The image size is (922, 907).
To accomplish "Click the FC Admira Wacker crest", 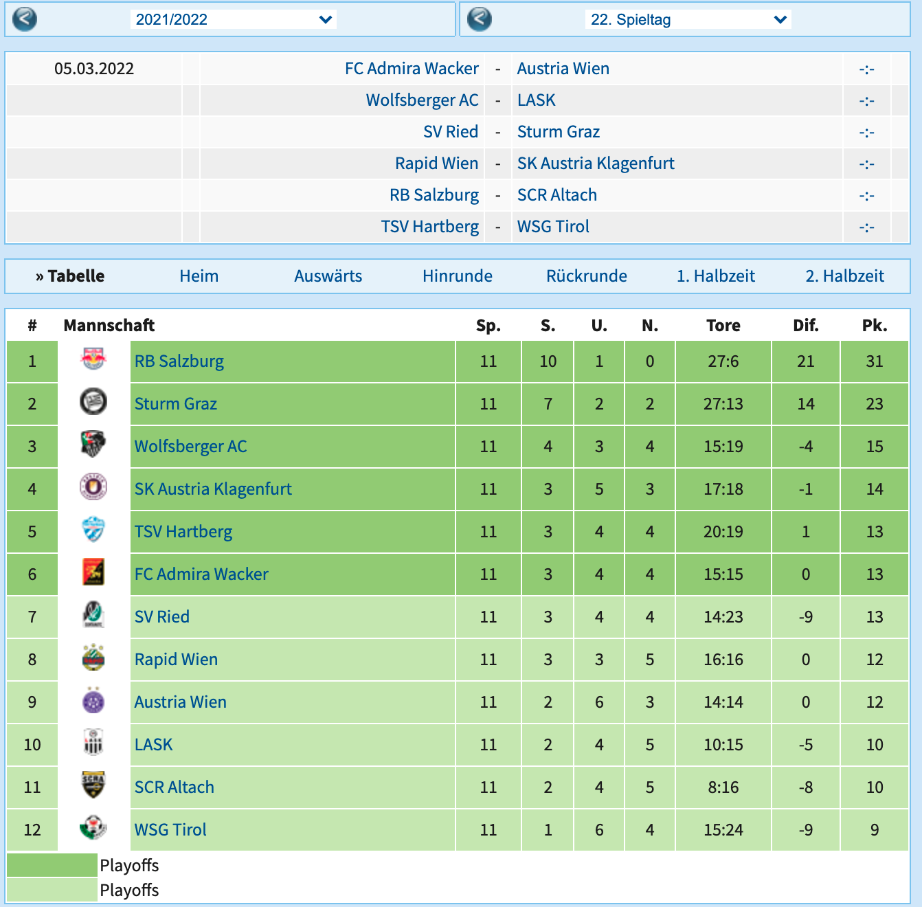I will [93, 572].
